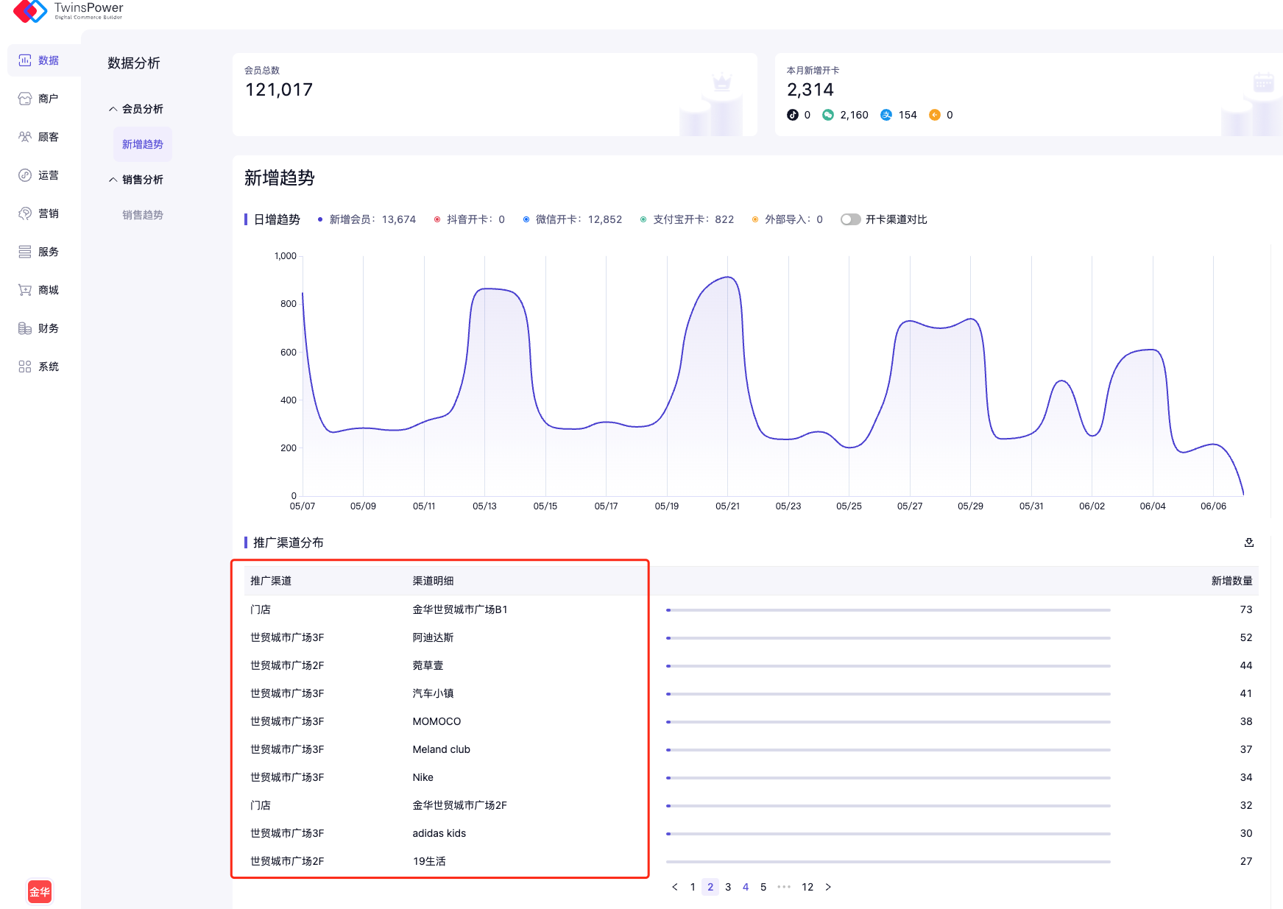The image size is (1283, 909).
Task: Toggle the 支付宝开卡 legend series
Action: (687, 219)
